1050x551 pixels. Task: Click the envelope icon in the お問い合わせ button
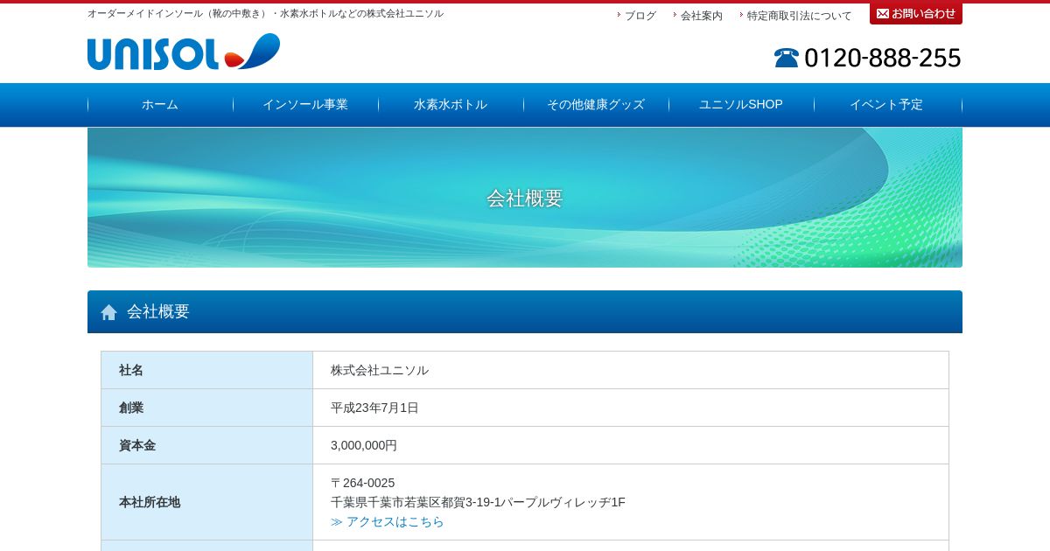[883, 13]
